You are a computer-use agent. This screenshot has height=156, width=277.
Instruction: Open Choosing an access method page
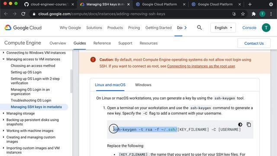click(33, 66)
